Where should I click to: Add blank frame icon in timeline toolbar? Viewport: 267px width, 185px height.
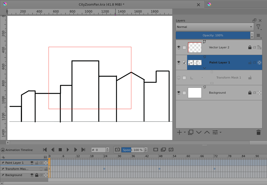point(156,150)
